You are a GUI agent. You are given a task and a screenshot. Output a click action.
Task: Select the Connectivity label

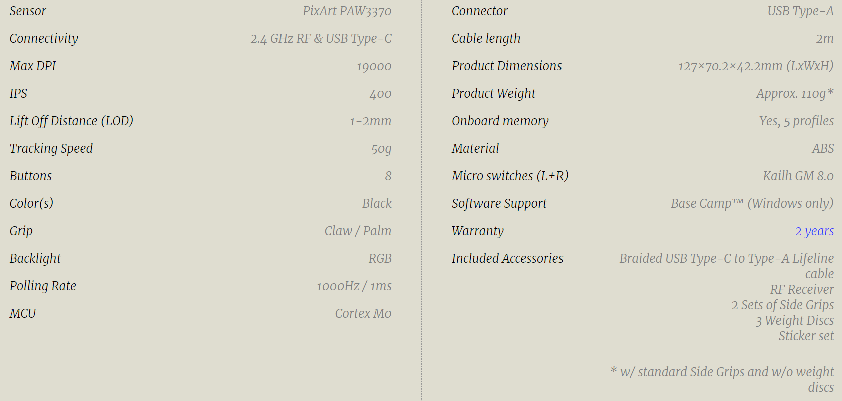(x=44, y=39)
